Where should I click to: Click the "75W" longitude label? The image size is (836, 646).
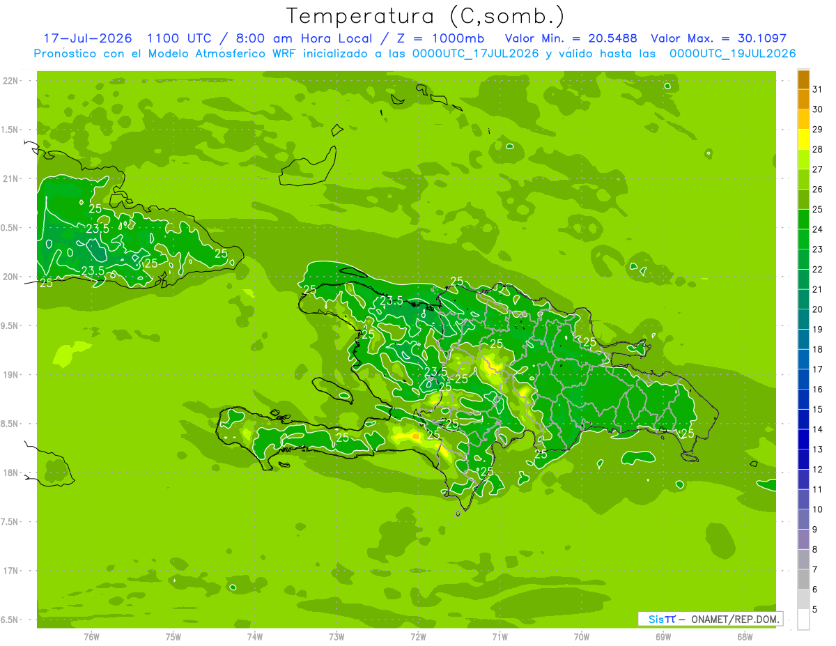[x=173, y=636]
